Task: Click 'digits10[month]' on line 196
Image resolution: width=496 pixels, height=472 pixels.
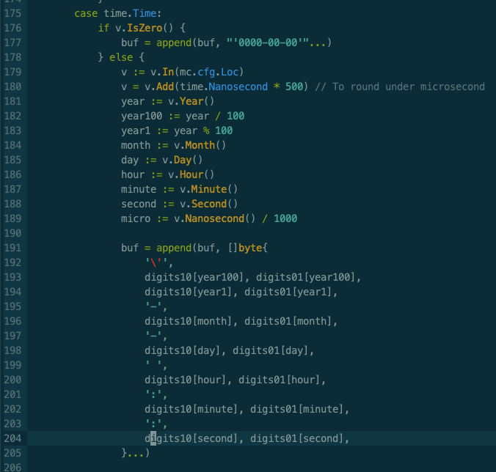Action: [189, 321]
